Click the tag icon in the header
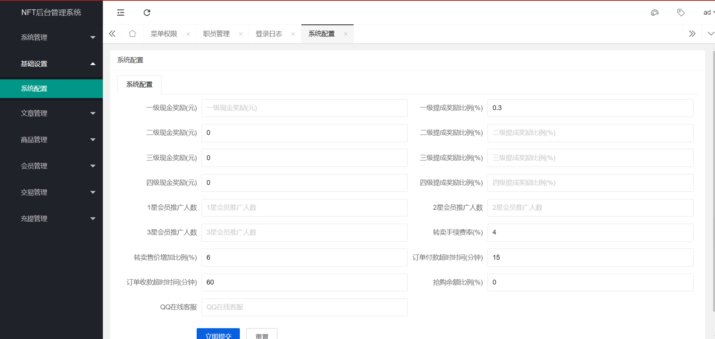 click(x=681, y=12)
